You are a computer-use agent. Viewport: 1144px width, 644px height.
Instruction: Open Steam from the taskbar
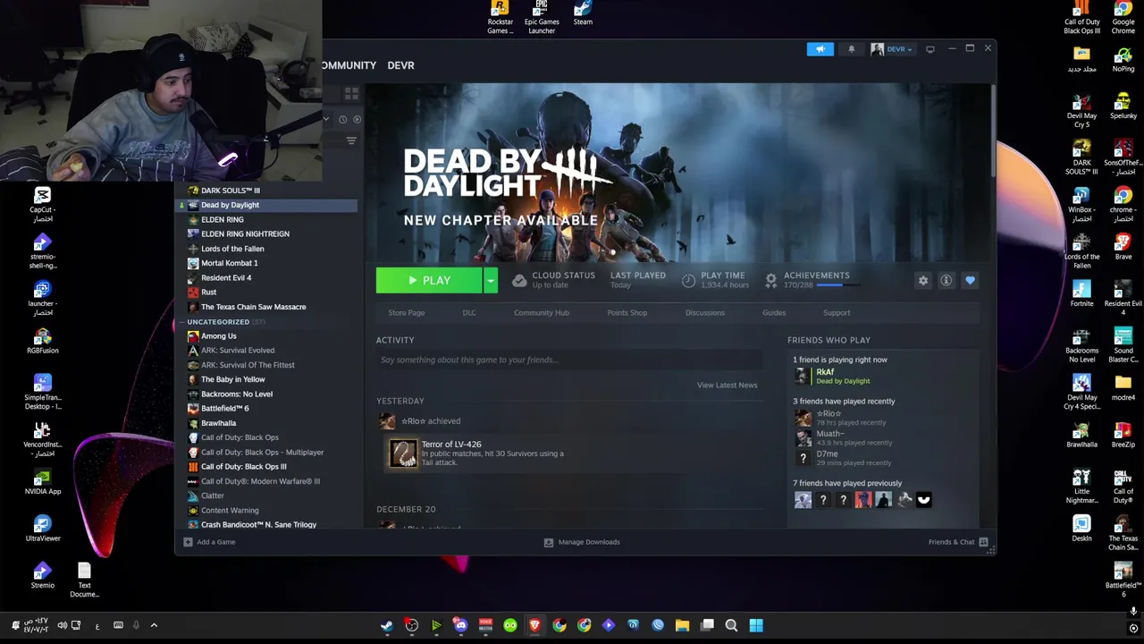[x=386, y=625]
